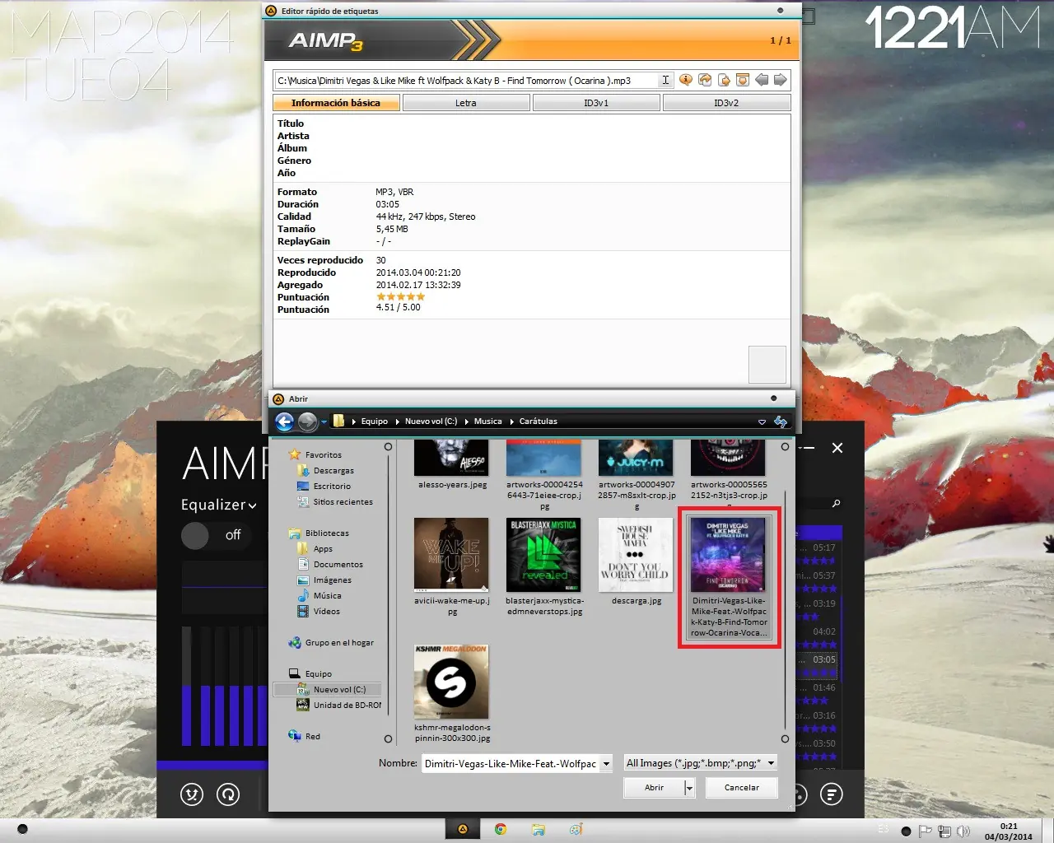Click the search icon in AIMP playlist

pos(837,503)
